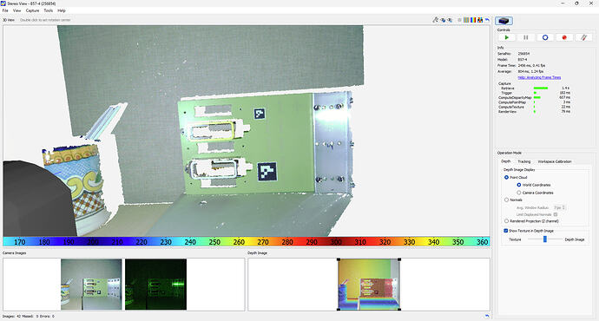Select the rainbow color scale icon
This screenshot has width=599, height=321.
tap(473, 20)
